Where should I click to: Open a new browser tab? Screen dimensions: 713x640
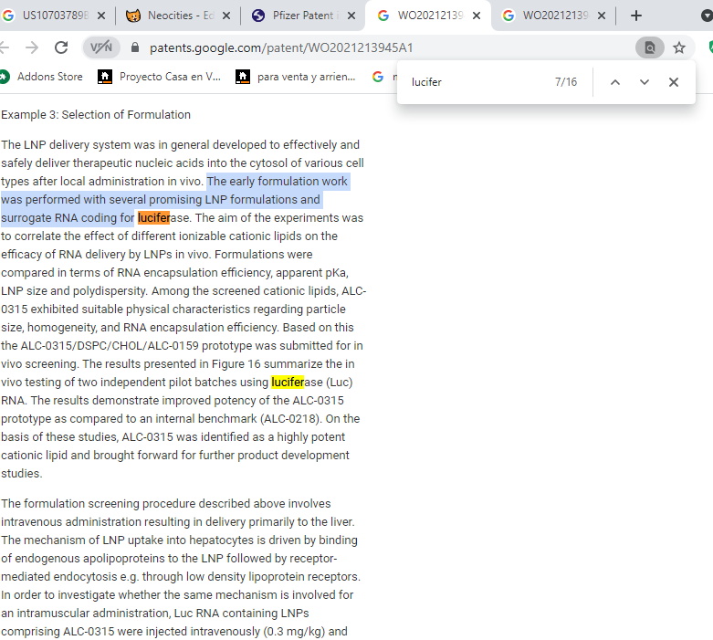click(x=636, y=16)
